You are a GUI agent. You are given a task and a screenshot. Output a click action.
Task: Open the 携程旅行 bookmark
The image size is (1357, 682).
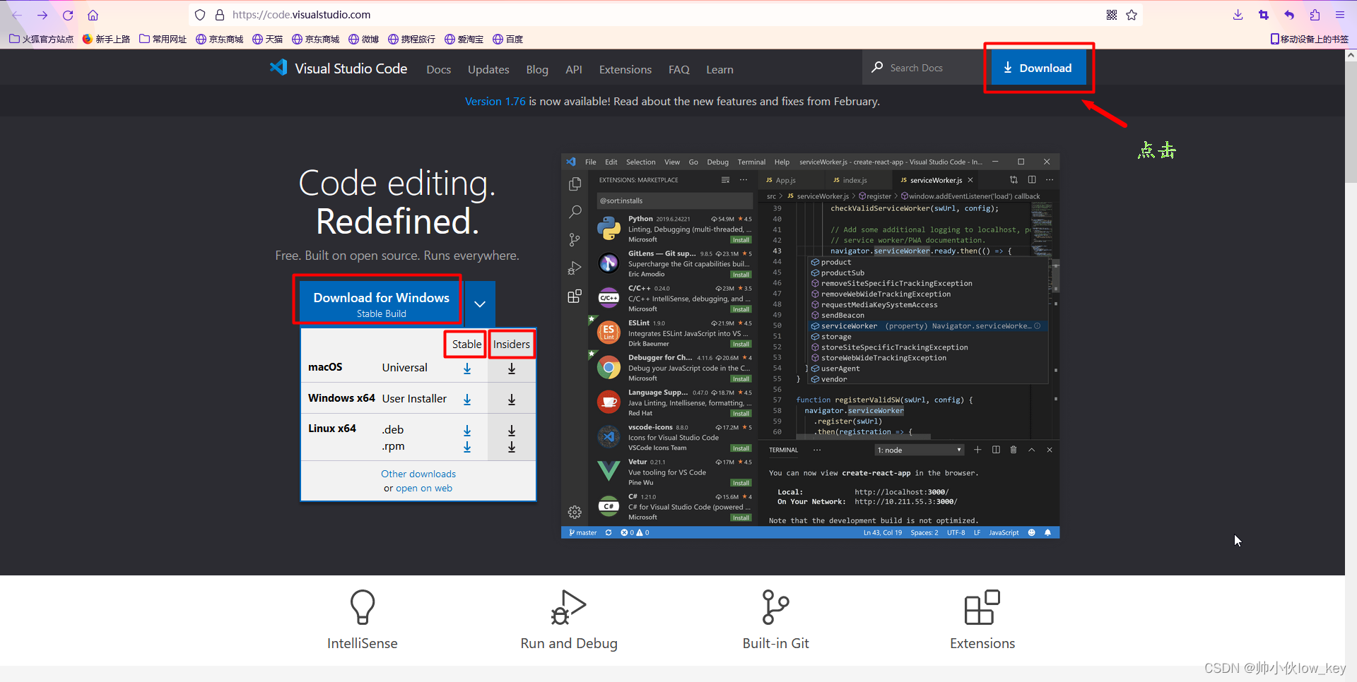tap(412, 39)
